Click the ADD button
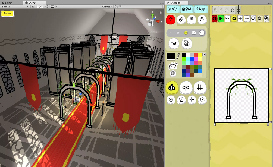The height and width of the screenshot is (167, 273). pos(201,9)
